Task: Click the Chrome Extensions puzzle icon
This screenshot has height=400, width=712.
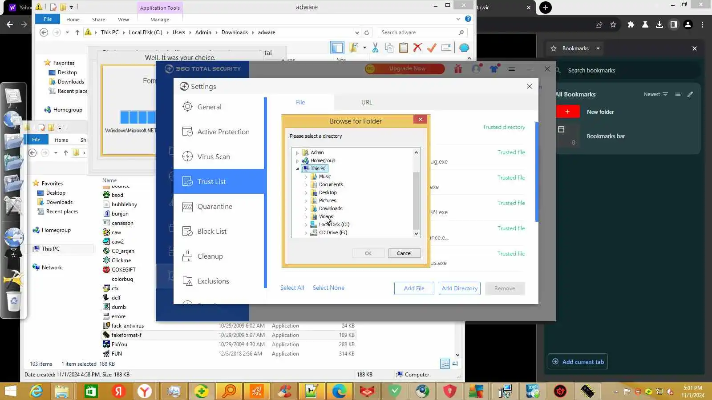Action: pyautogui.click(x=631, y=25)
